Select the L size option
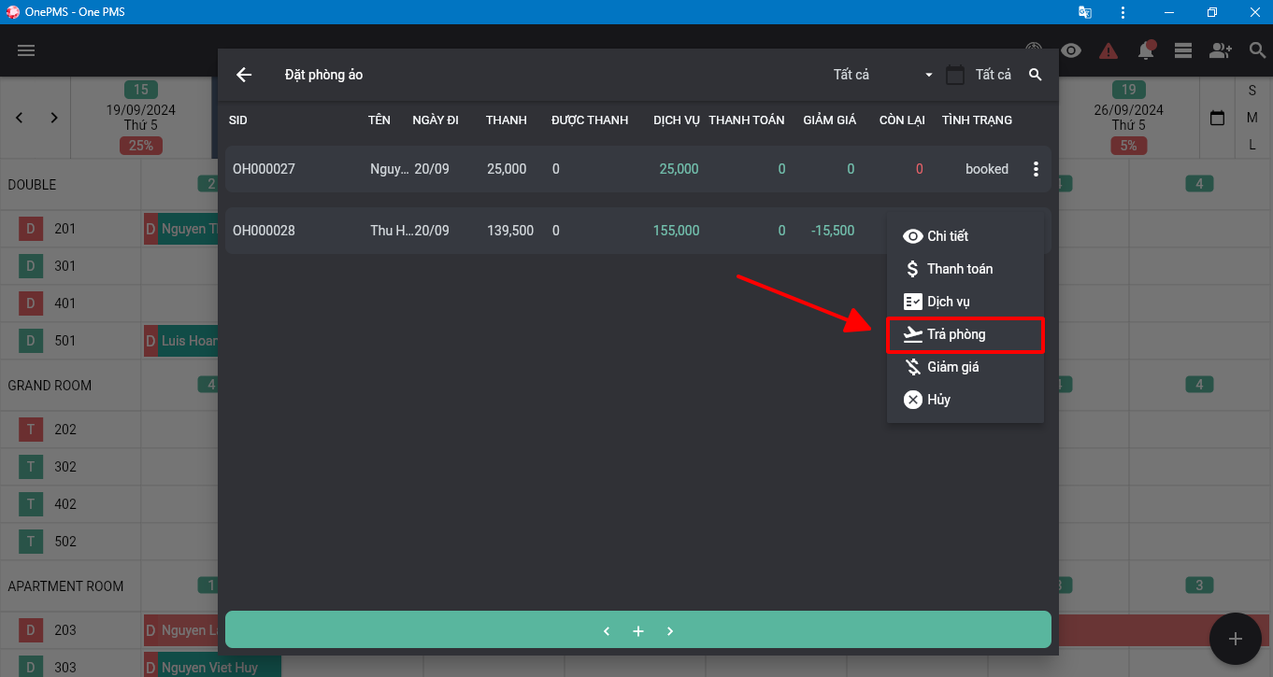This screenshot has width=1273, height=677. click(1252, 145)
